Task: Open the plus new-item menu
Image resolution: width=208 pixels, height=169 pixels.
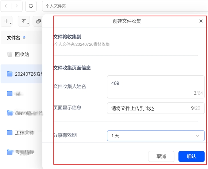Action: (x=7, y=21)
